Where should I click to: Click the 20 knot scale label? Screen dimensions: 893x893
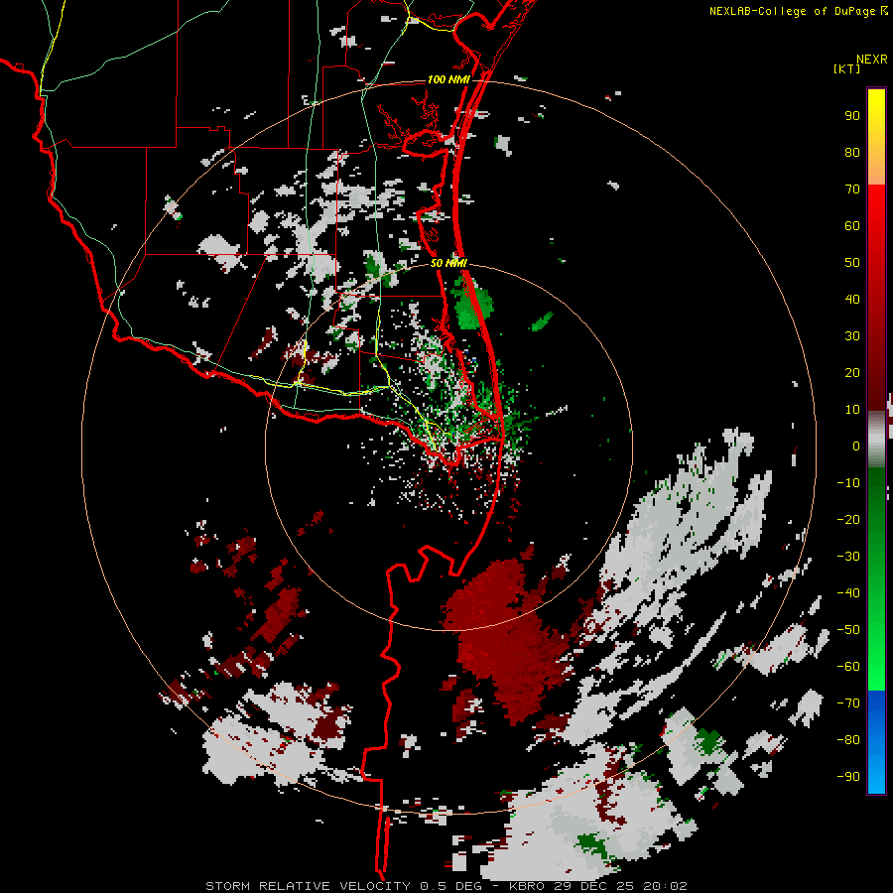click(x=852, y=372)
